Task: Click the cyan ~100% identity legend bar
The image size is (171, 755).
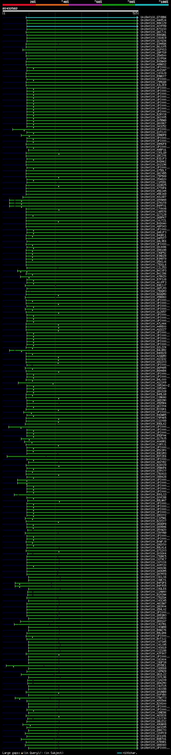Action: pyautogui.click(x=152, y=5)
